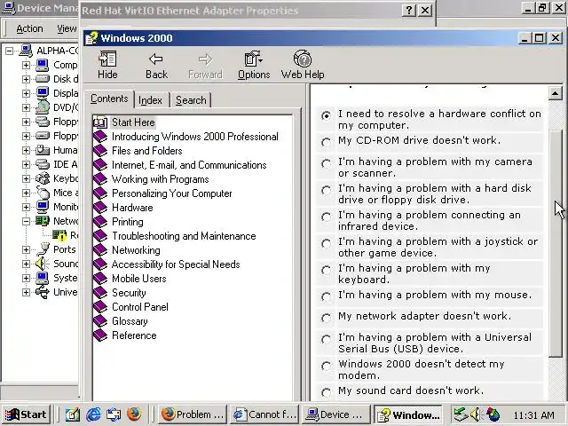Select the keyboard problem radio button
Image resolution: width=568 pixels, height=426 pixels.
tap(326, 270)
